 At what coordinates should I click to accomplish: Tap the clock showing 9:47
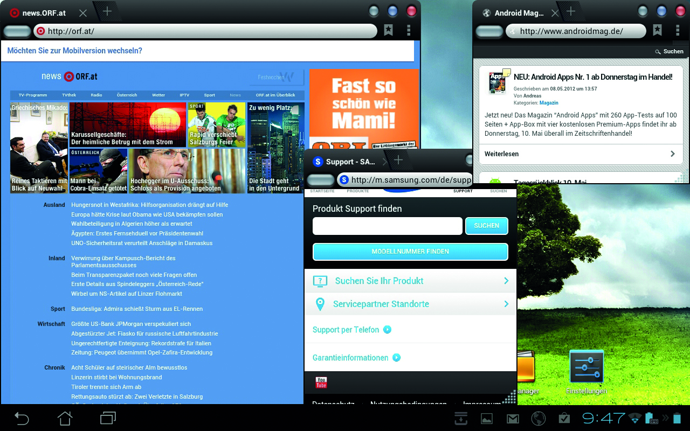pyautogui.click(x=604, y=418)
